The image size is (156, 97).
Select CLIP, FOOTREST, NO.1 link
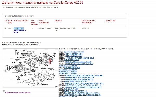(x=74, y=54)
